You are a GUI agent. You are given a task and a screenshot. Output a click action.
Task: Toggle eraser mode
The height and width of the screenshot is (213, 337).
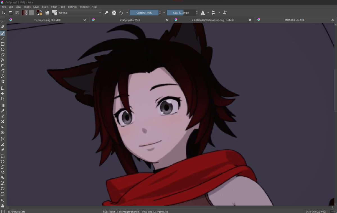pyautogui.click(x=107, y=13)
